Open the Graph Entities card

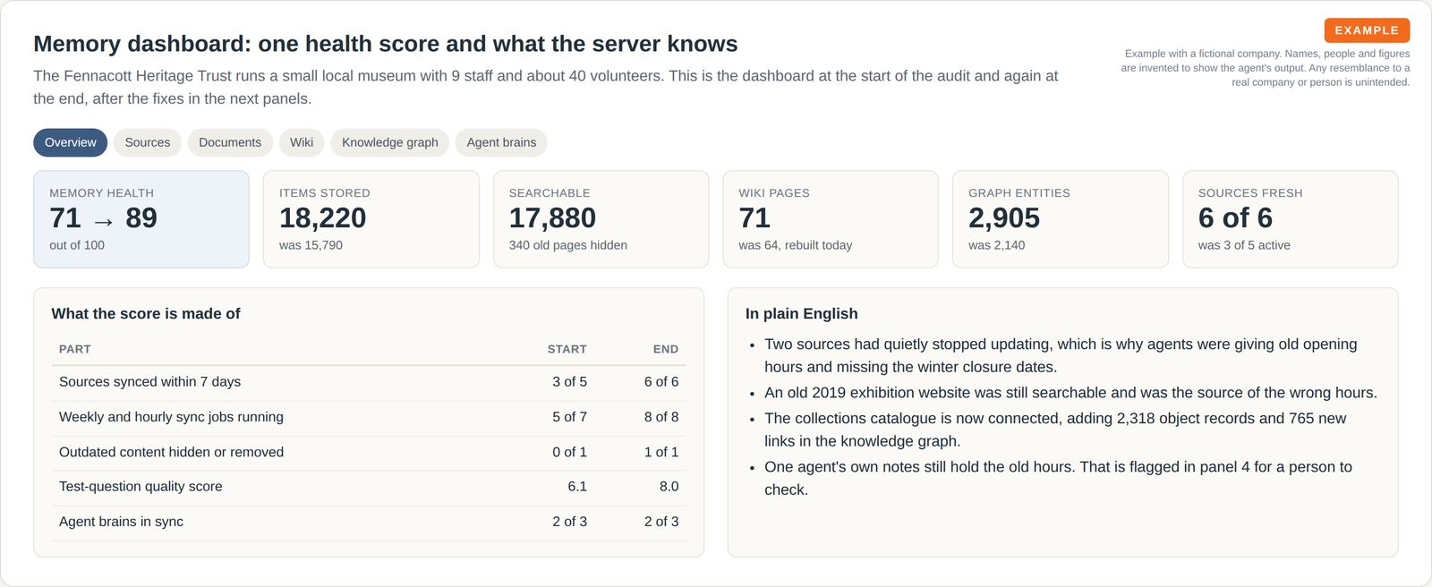coord(1061,219)
